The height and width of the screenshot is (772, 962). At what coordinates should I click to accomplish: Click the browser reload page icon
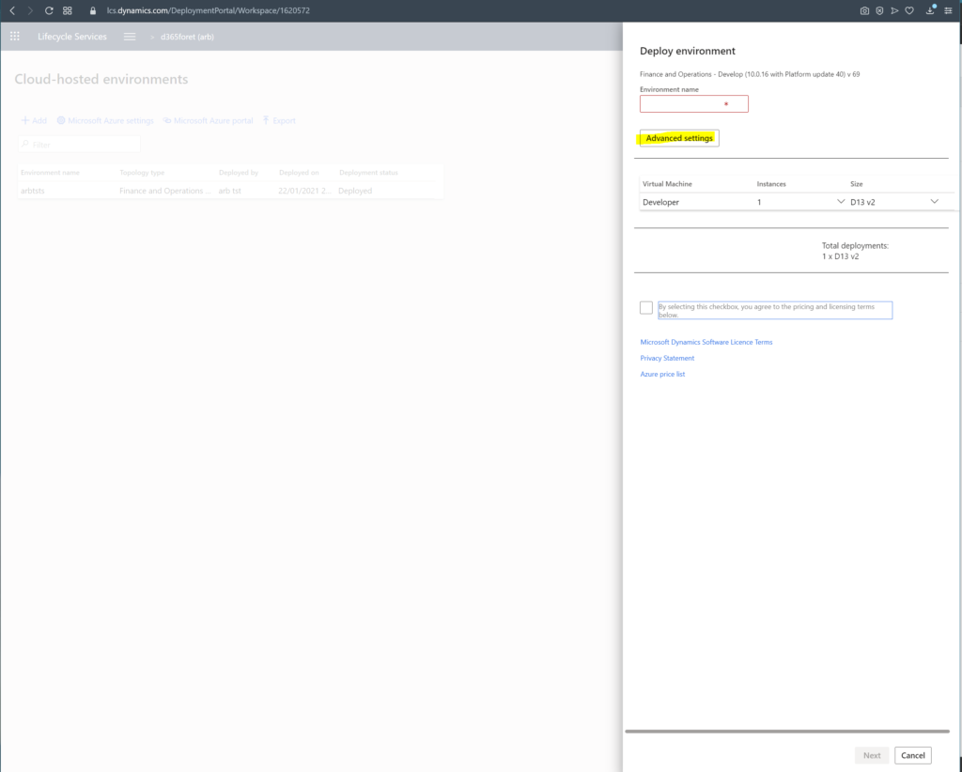tap(49, 10)
